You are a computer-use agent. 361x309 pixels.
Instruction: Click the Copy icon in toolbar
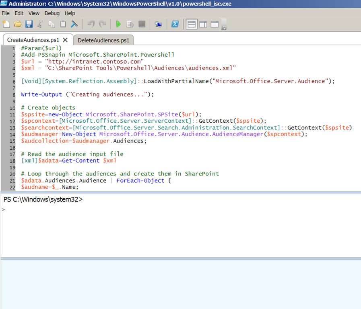point(52,24)
